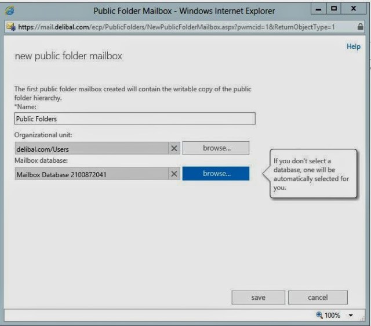Click the Internet Explorer icon in title bar
Screen dimensions: 371x326
pyautogui.click(x=11, y=11)
